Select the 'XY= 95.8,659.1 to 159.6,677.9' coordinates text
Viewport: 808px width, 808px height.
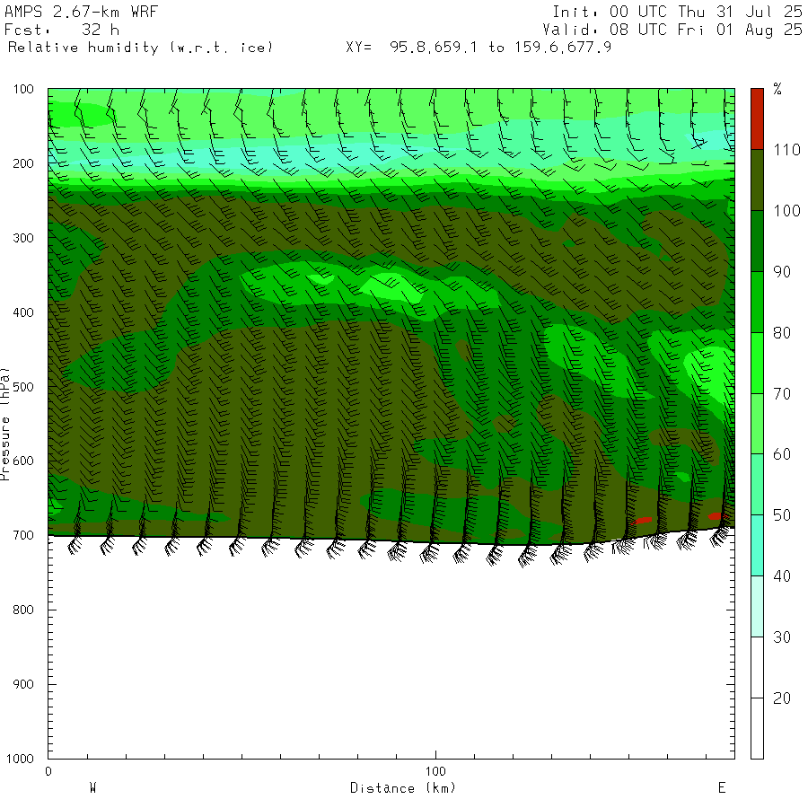(x=479, y=48)
